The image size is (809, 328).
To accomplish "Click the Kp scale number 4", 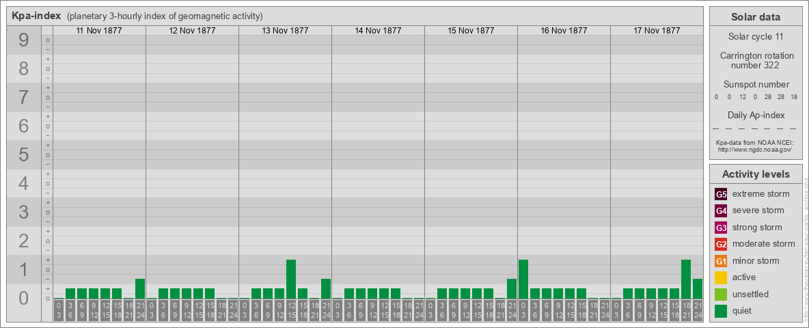I will pos(24,183).
